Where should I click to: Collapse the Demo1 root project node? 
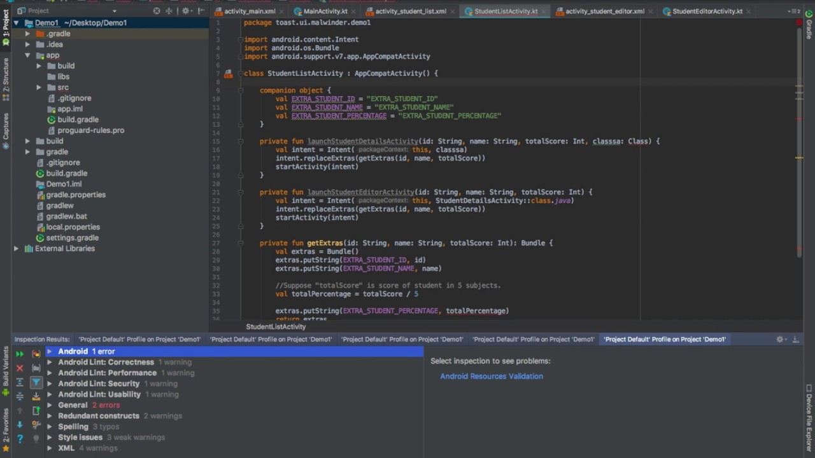pos(16,23)
